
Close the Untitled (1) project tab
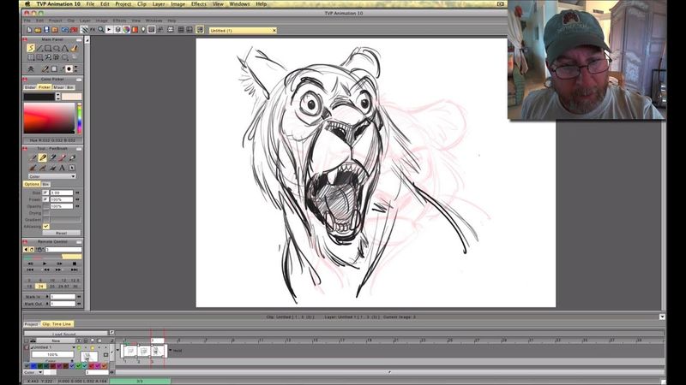[274, 31]
